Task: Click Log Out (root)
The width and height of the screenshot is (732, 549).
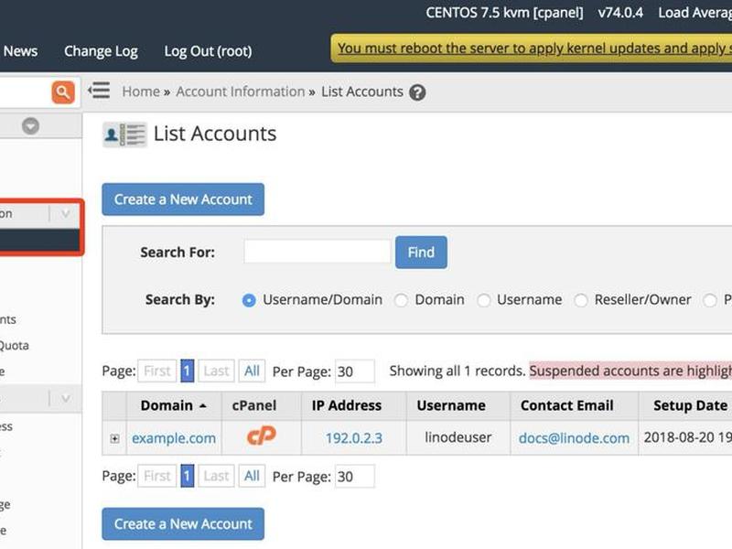Action: pos(208,51)
